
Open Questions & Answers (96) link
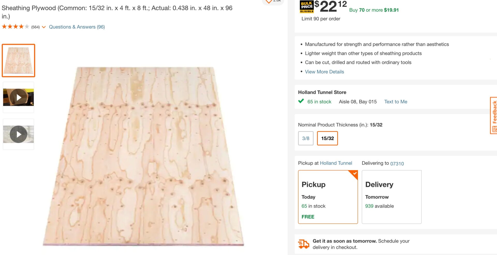point(77,27)
